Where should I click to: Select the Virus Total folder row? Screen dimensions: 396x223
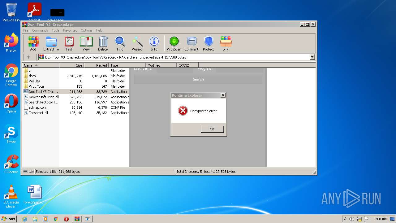75,86
